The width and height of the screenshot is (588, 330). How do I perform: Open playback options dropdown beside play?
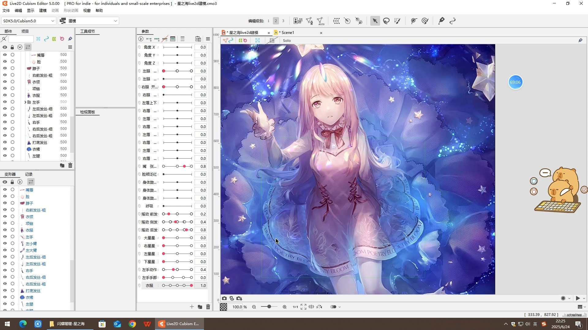click(x=584, y=298)
